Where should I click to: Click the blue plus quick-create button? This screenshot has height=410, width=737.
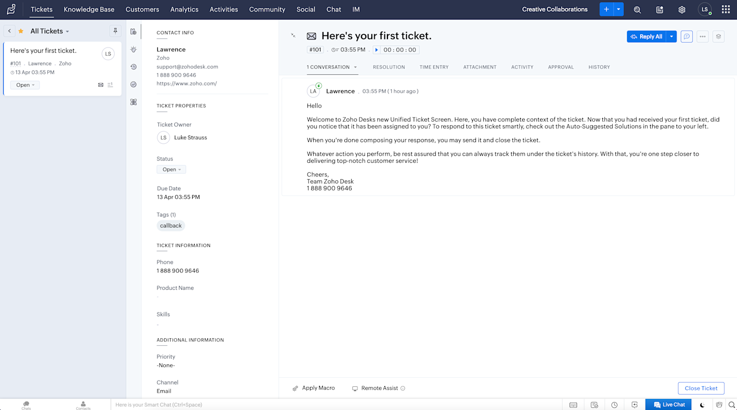coord(606,9)
